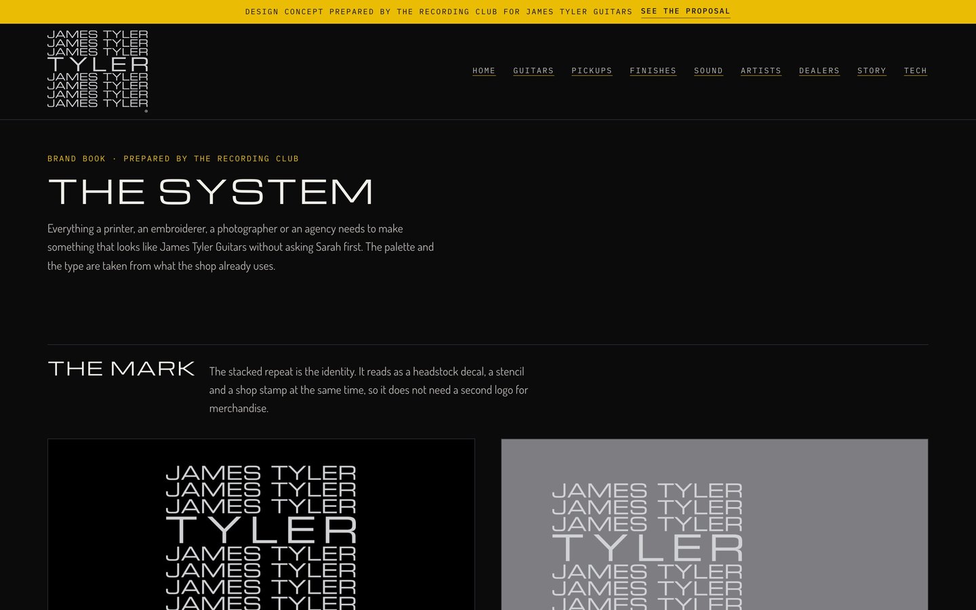Open the Sound page
The width and height of the screenshot is (976, 610).
click(x=708, y=70)
